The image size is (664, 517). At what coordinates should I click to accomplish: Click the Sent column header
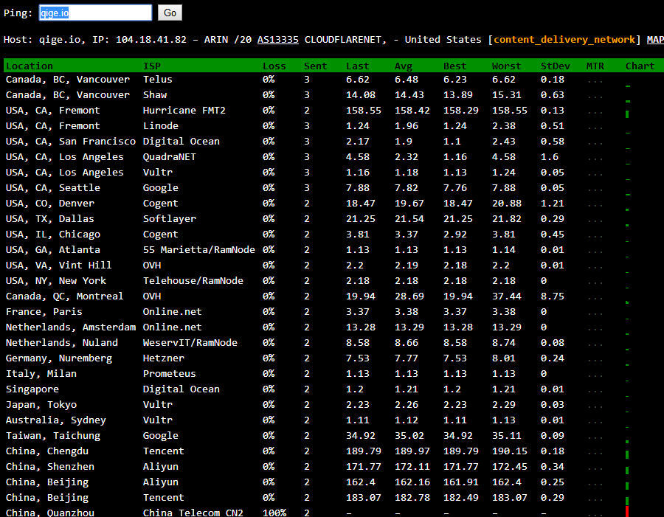coord(316,66)
